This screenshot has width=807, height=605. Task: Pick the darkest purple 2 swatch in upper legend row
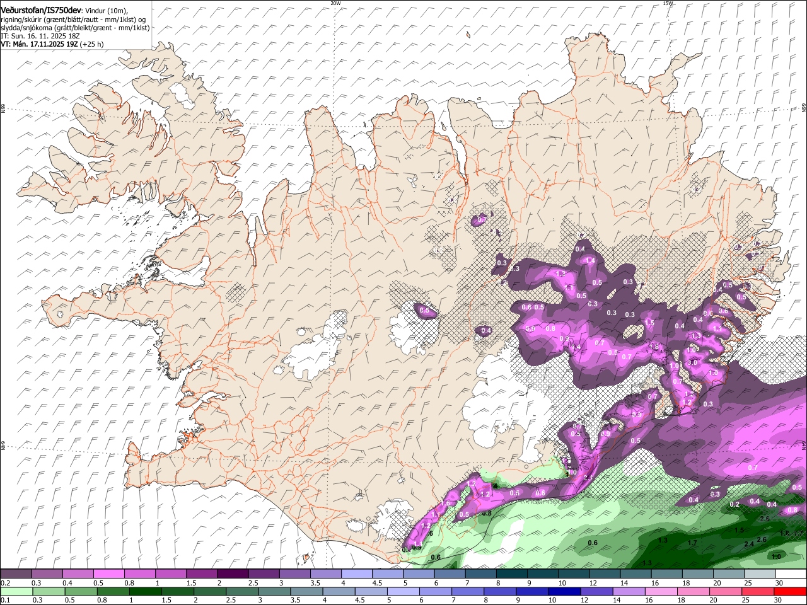click(x=232, y=573)
